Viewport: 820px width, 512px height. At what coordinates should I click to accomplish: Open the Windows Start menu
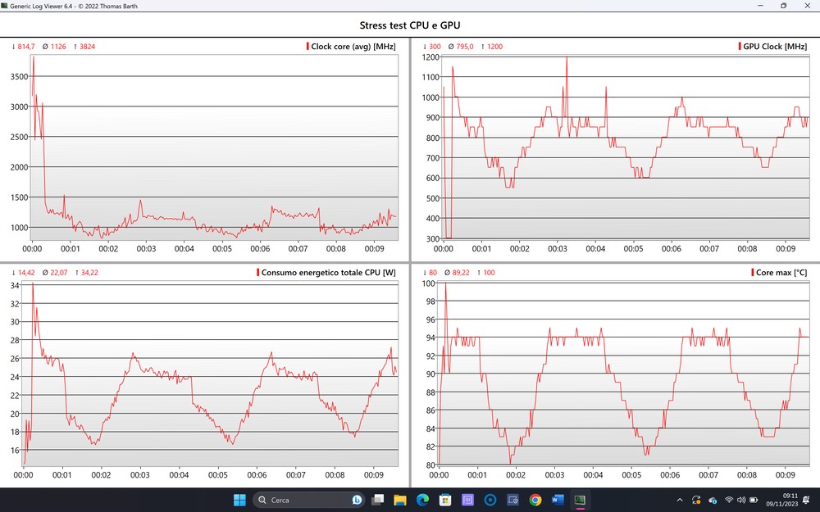[239, 500]
